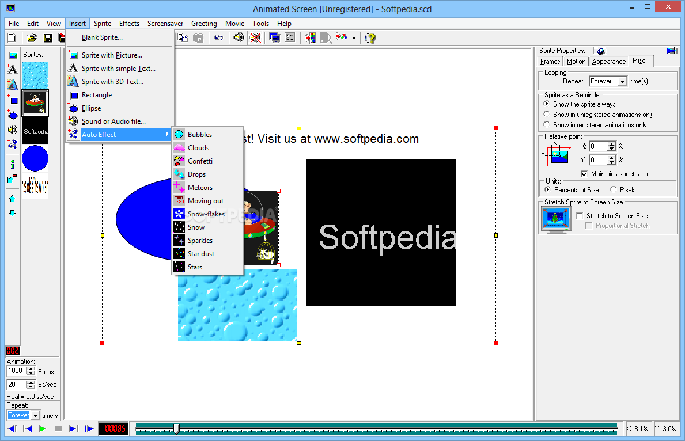Click the copy icon in the toolbar
Screen dimensions: 685x441
[183, 38]
